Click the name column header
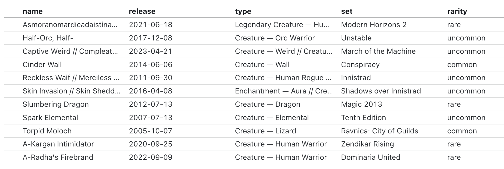Image resolution: width=504 pixels, height=169 pixels. (x=32, y=11)
